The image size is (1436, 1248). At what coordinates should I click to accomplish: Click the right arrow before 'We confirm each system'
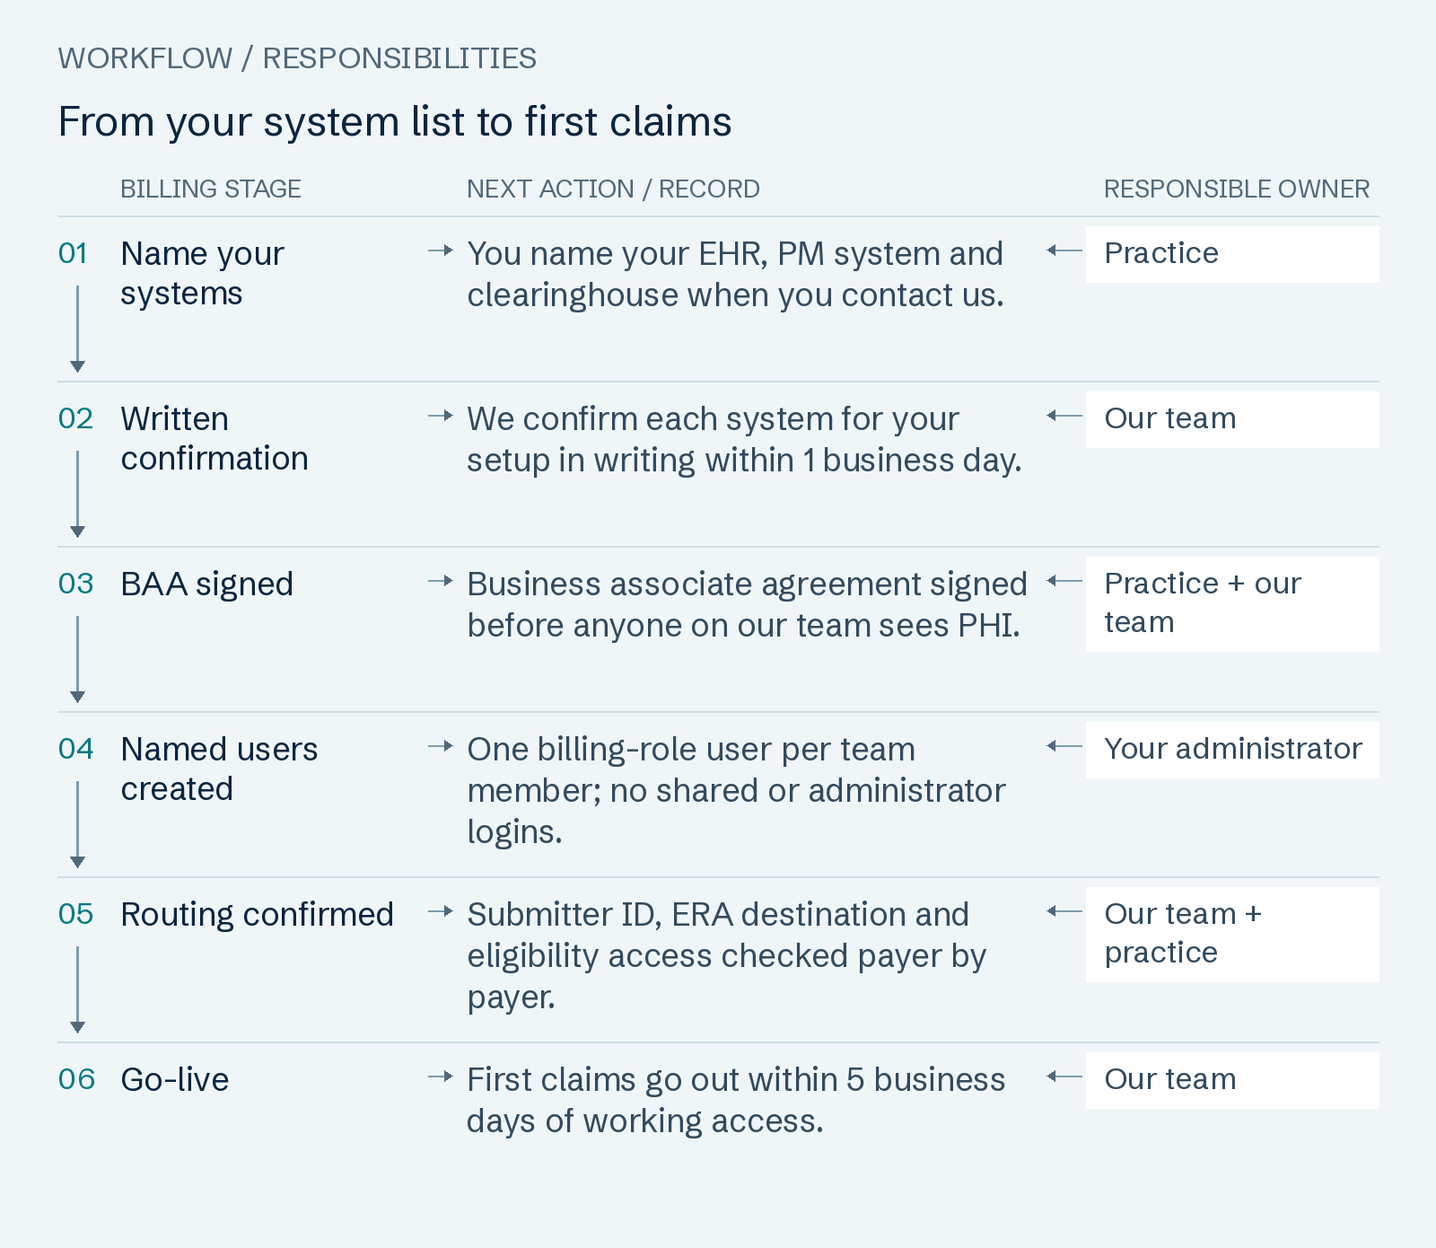[441, 416]
